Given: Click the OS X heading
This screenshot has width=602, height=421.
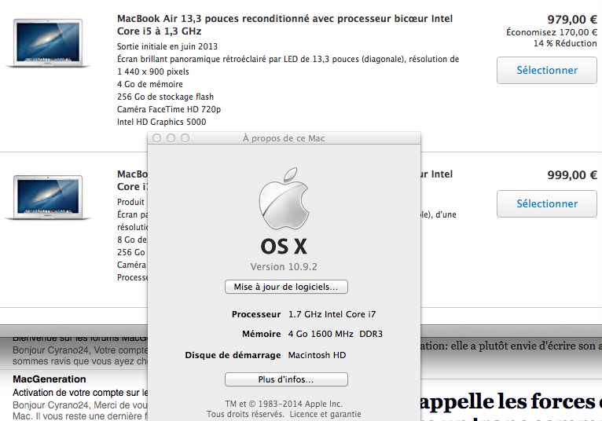Looking at the screenshot, I should 284,247.
